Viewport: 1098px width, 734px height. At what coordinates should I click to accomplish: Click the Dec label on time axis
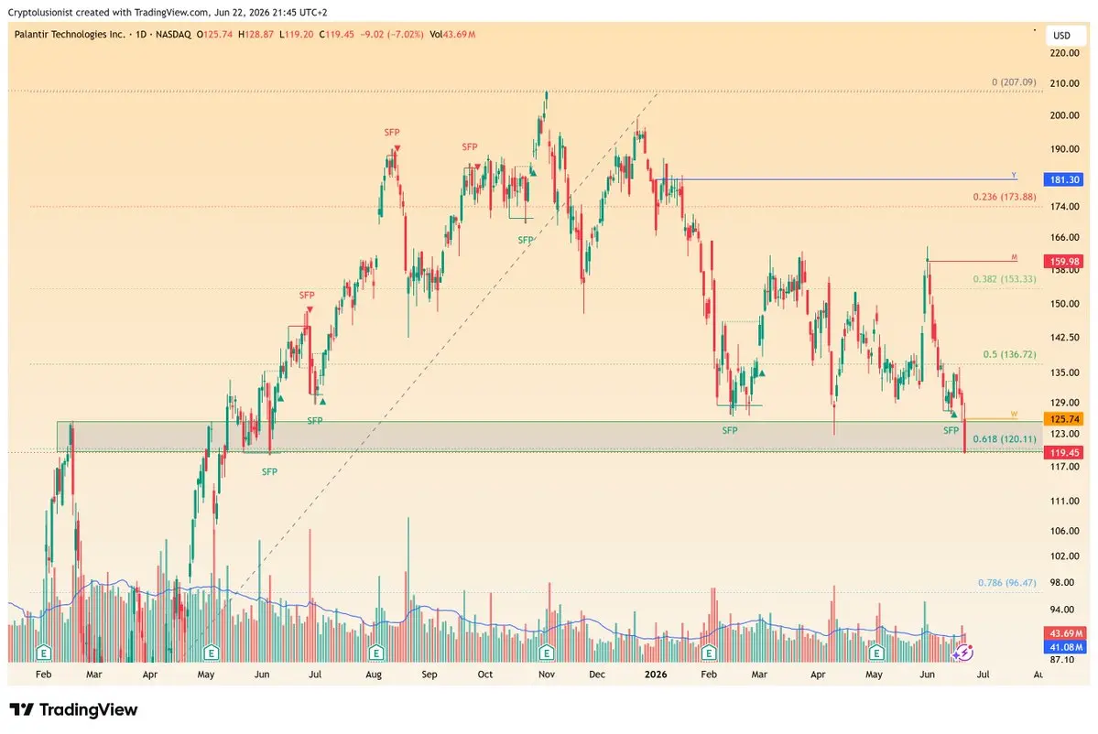(x=596, y=675)
